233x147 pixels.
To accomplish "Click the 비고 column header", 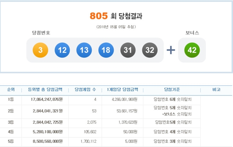I will [216, 90].
